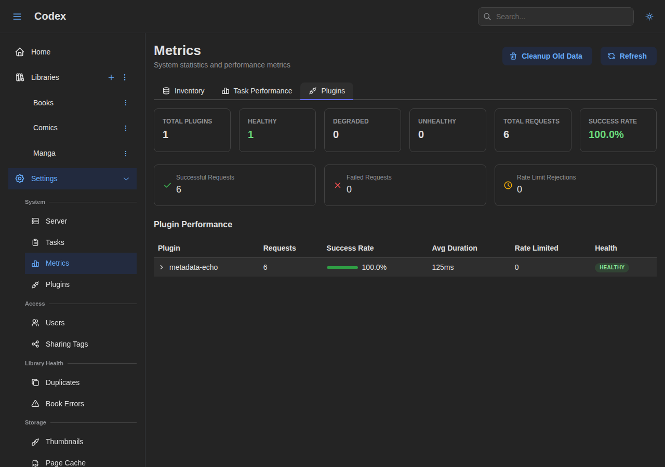Click the Server database icon in sidebar
The width and height of the screenshot is (665, 467).
click(35, 221)
